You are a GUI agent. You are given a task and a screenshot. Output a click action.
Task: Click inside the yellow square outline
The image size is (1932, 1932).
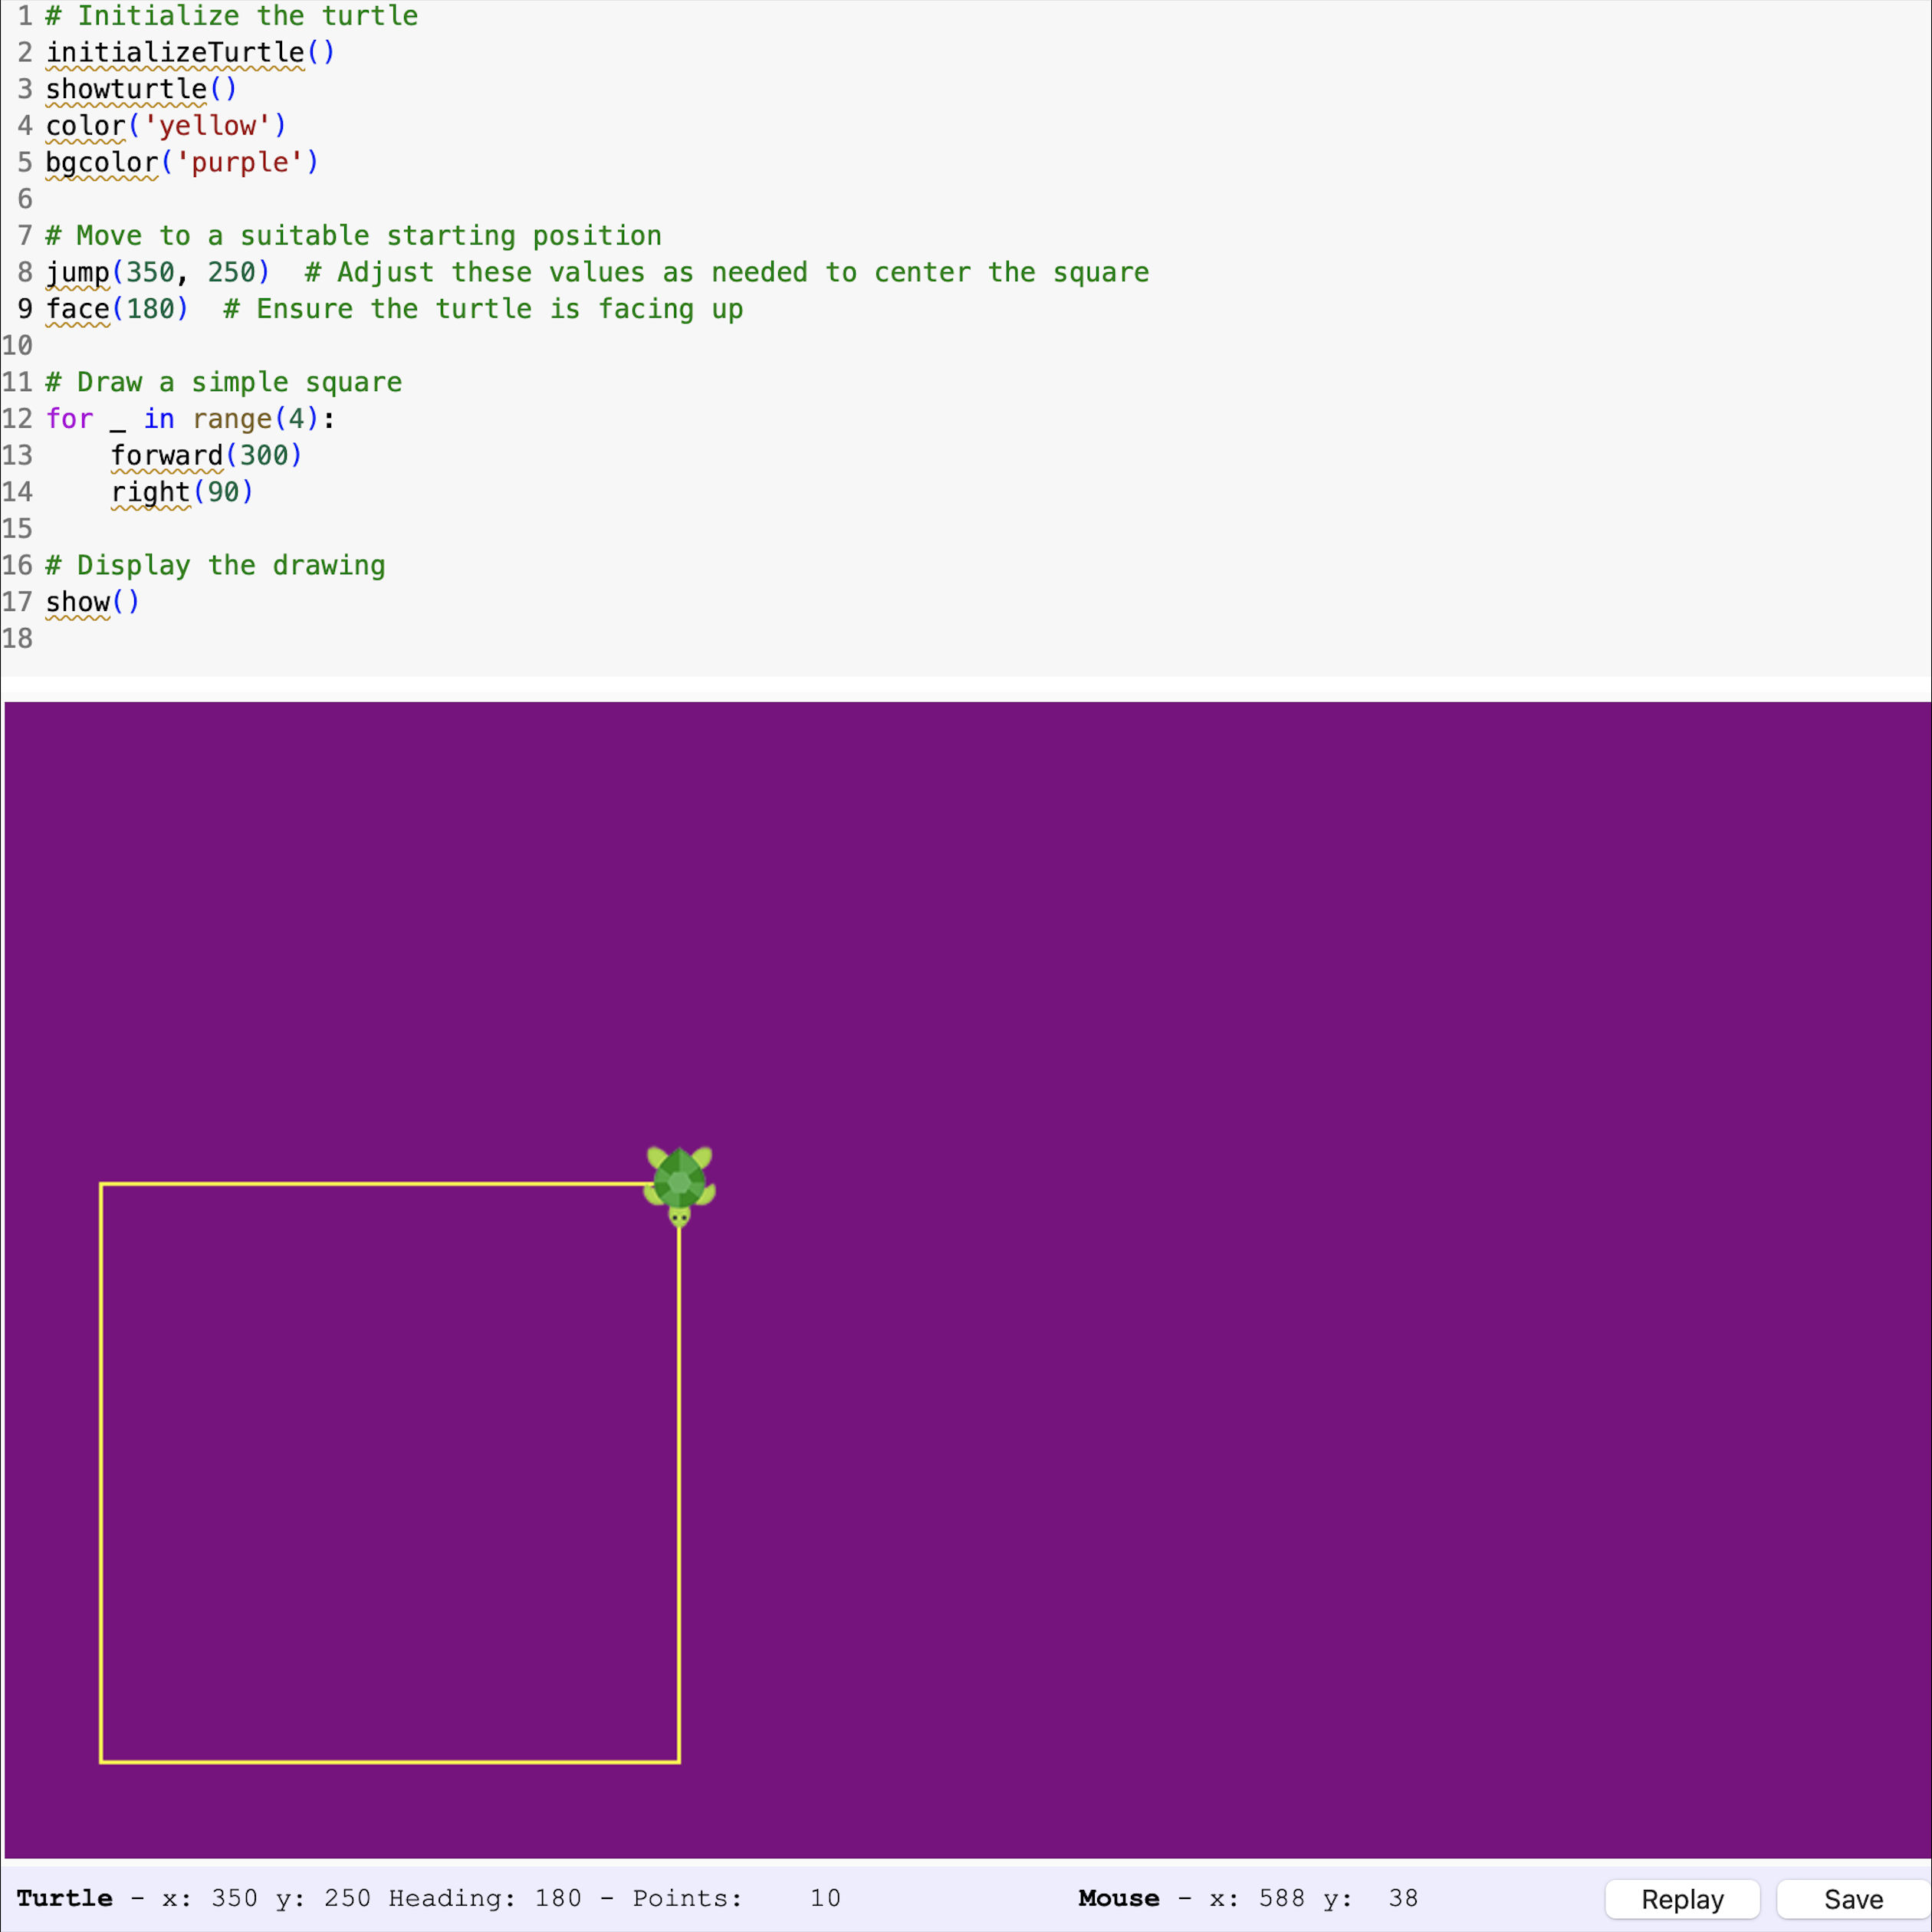[x=390, y=1480]
